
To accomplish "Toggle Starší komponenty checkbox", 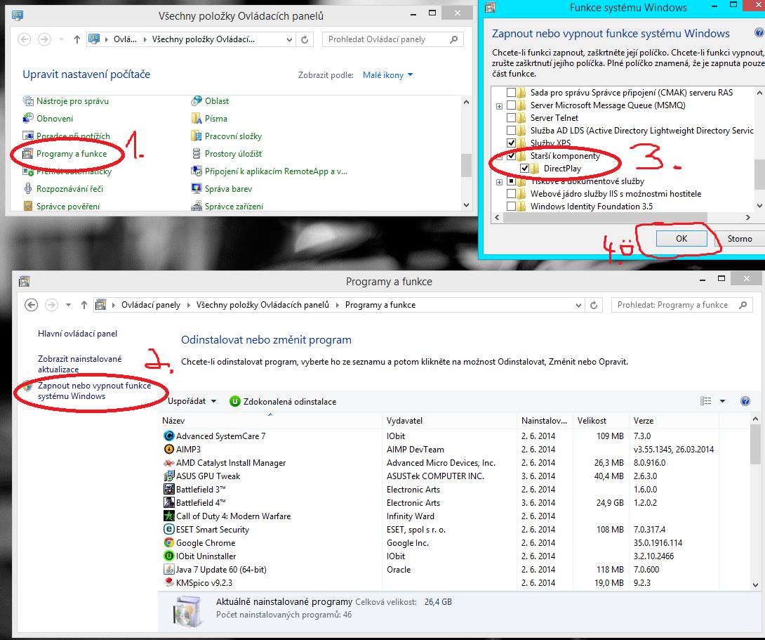I will (511, 156).
